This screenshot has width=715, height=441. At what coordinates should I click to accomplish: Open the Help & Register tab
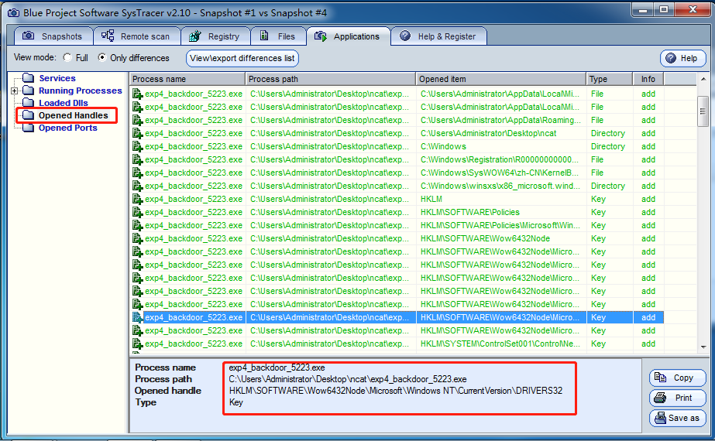438,36
